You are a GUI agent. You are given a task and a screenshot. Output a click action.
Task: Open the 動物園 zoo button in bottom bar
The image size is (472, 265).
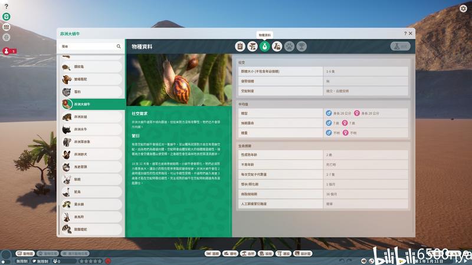tap(25, 254)
